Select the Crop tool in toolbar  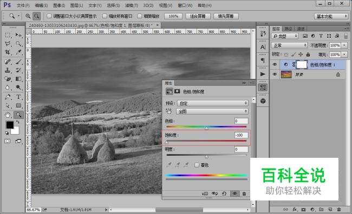8,52
